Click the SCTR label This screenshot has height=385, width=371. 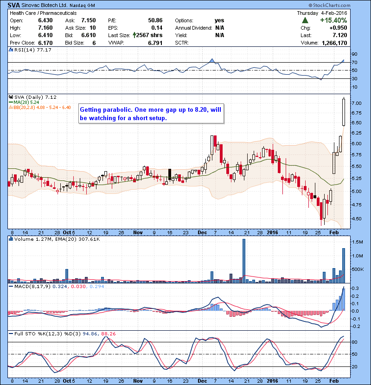click(x=182, y=43)
